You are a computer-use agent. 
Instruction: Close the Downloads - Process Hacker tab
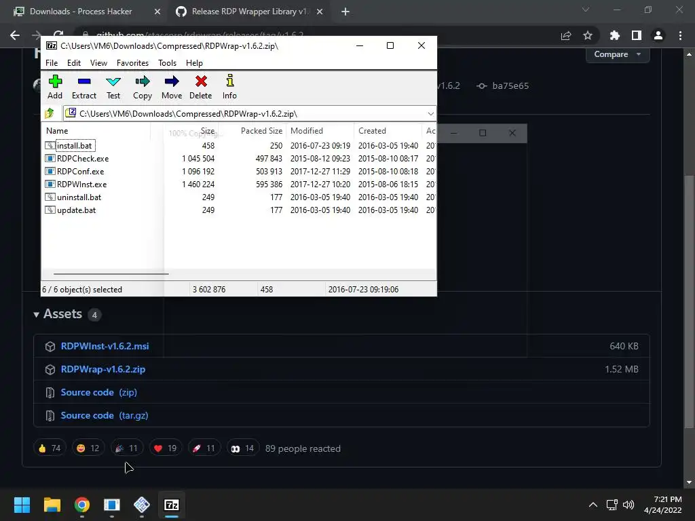(x=157, y=12)
